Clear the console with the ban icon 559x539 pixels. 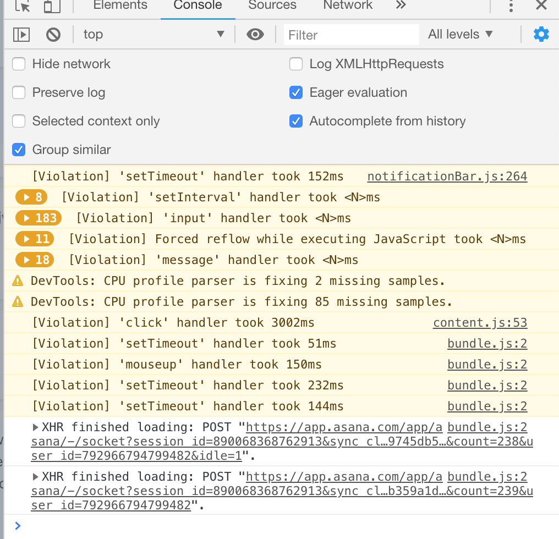click(x=53, y=35)
